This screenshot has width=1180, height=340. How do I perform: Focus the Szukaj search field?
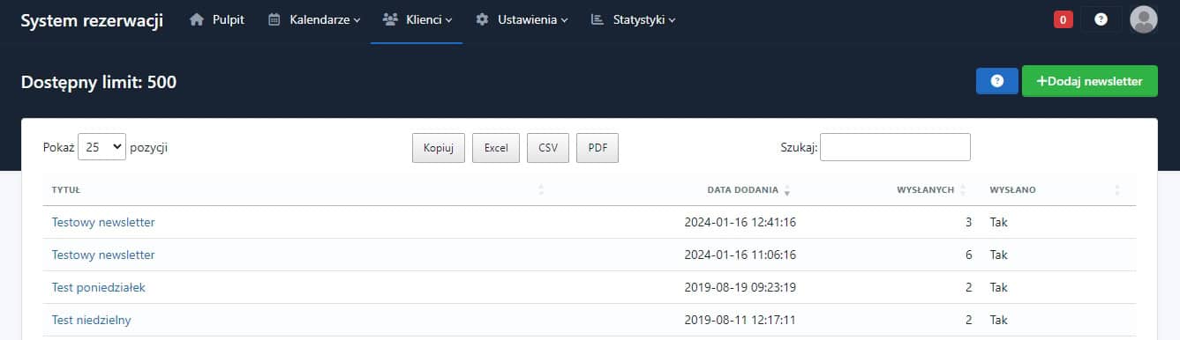coord(895,147)
